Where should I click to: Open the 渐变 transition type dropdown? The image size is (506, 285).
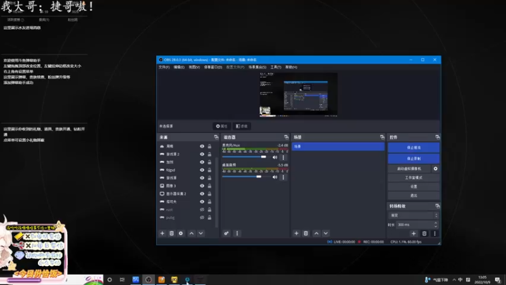(x=414, y=215)
